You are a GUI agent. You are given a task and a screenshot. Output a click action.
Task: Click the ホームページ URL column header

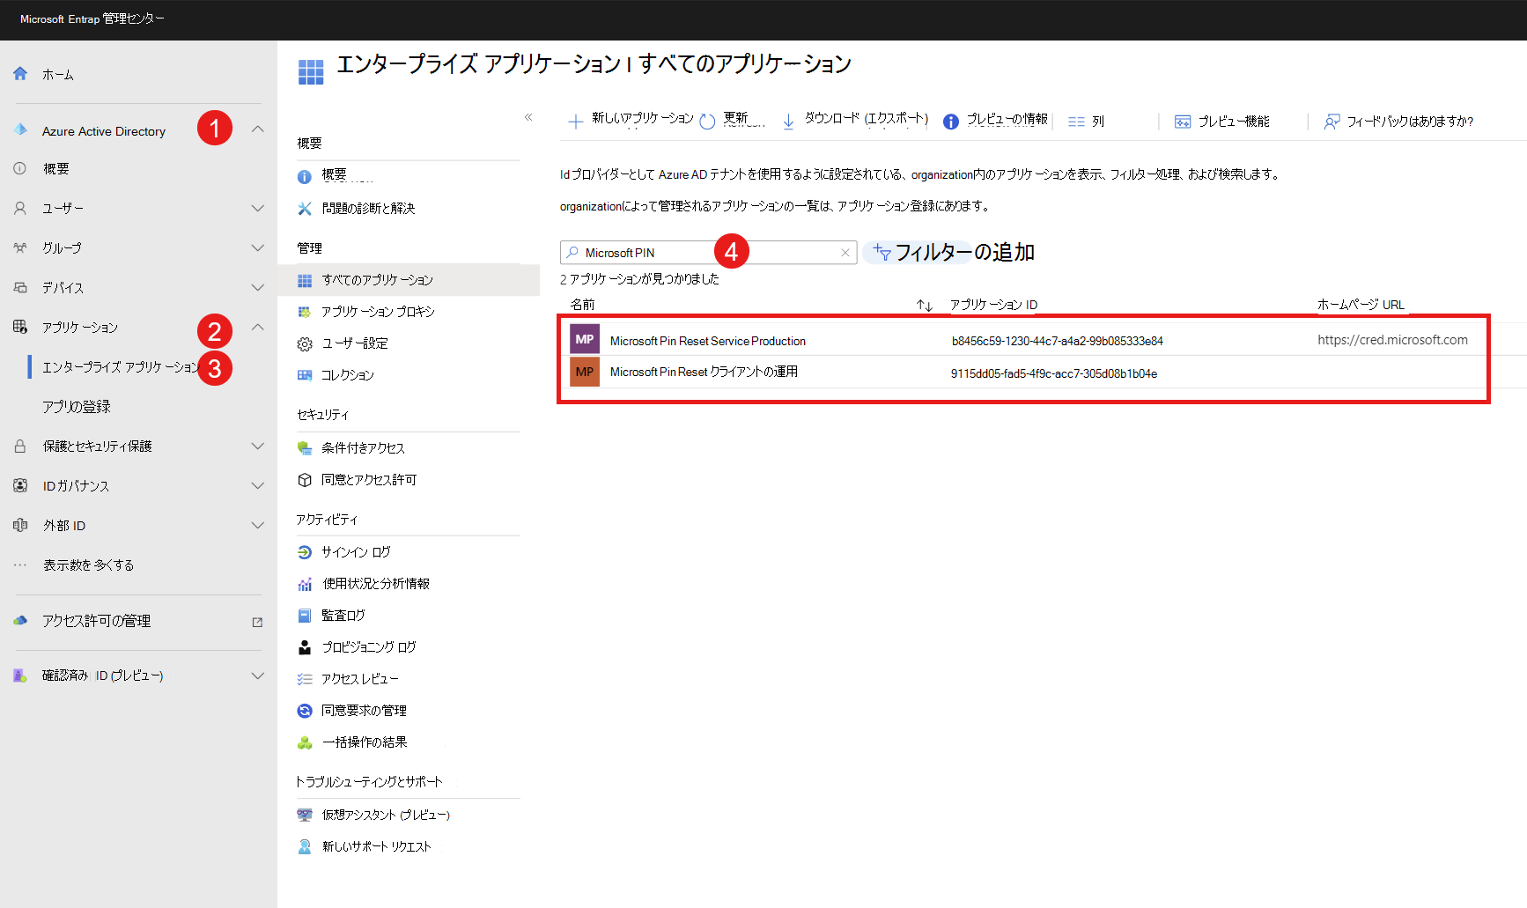[x=1361, y=305]
